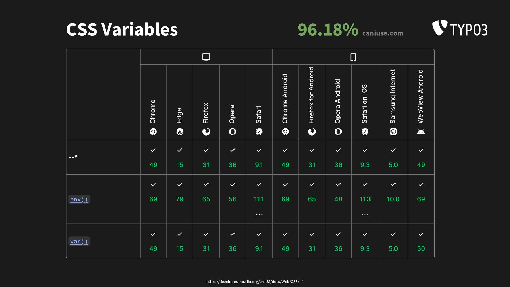Open the var() function link
The width and height of the screenshot is (510, 287).
pos(79,241)
